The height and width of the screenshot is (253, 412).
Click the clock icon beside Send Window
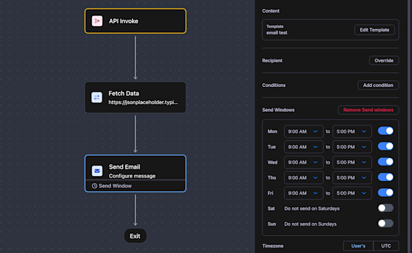pyautogui.click(x=94, y=186)
